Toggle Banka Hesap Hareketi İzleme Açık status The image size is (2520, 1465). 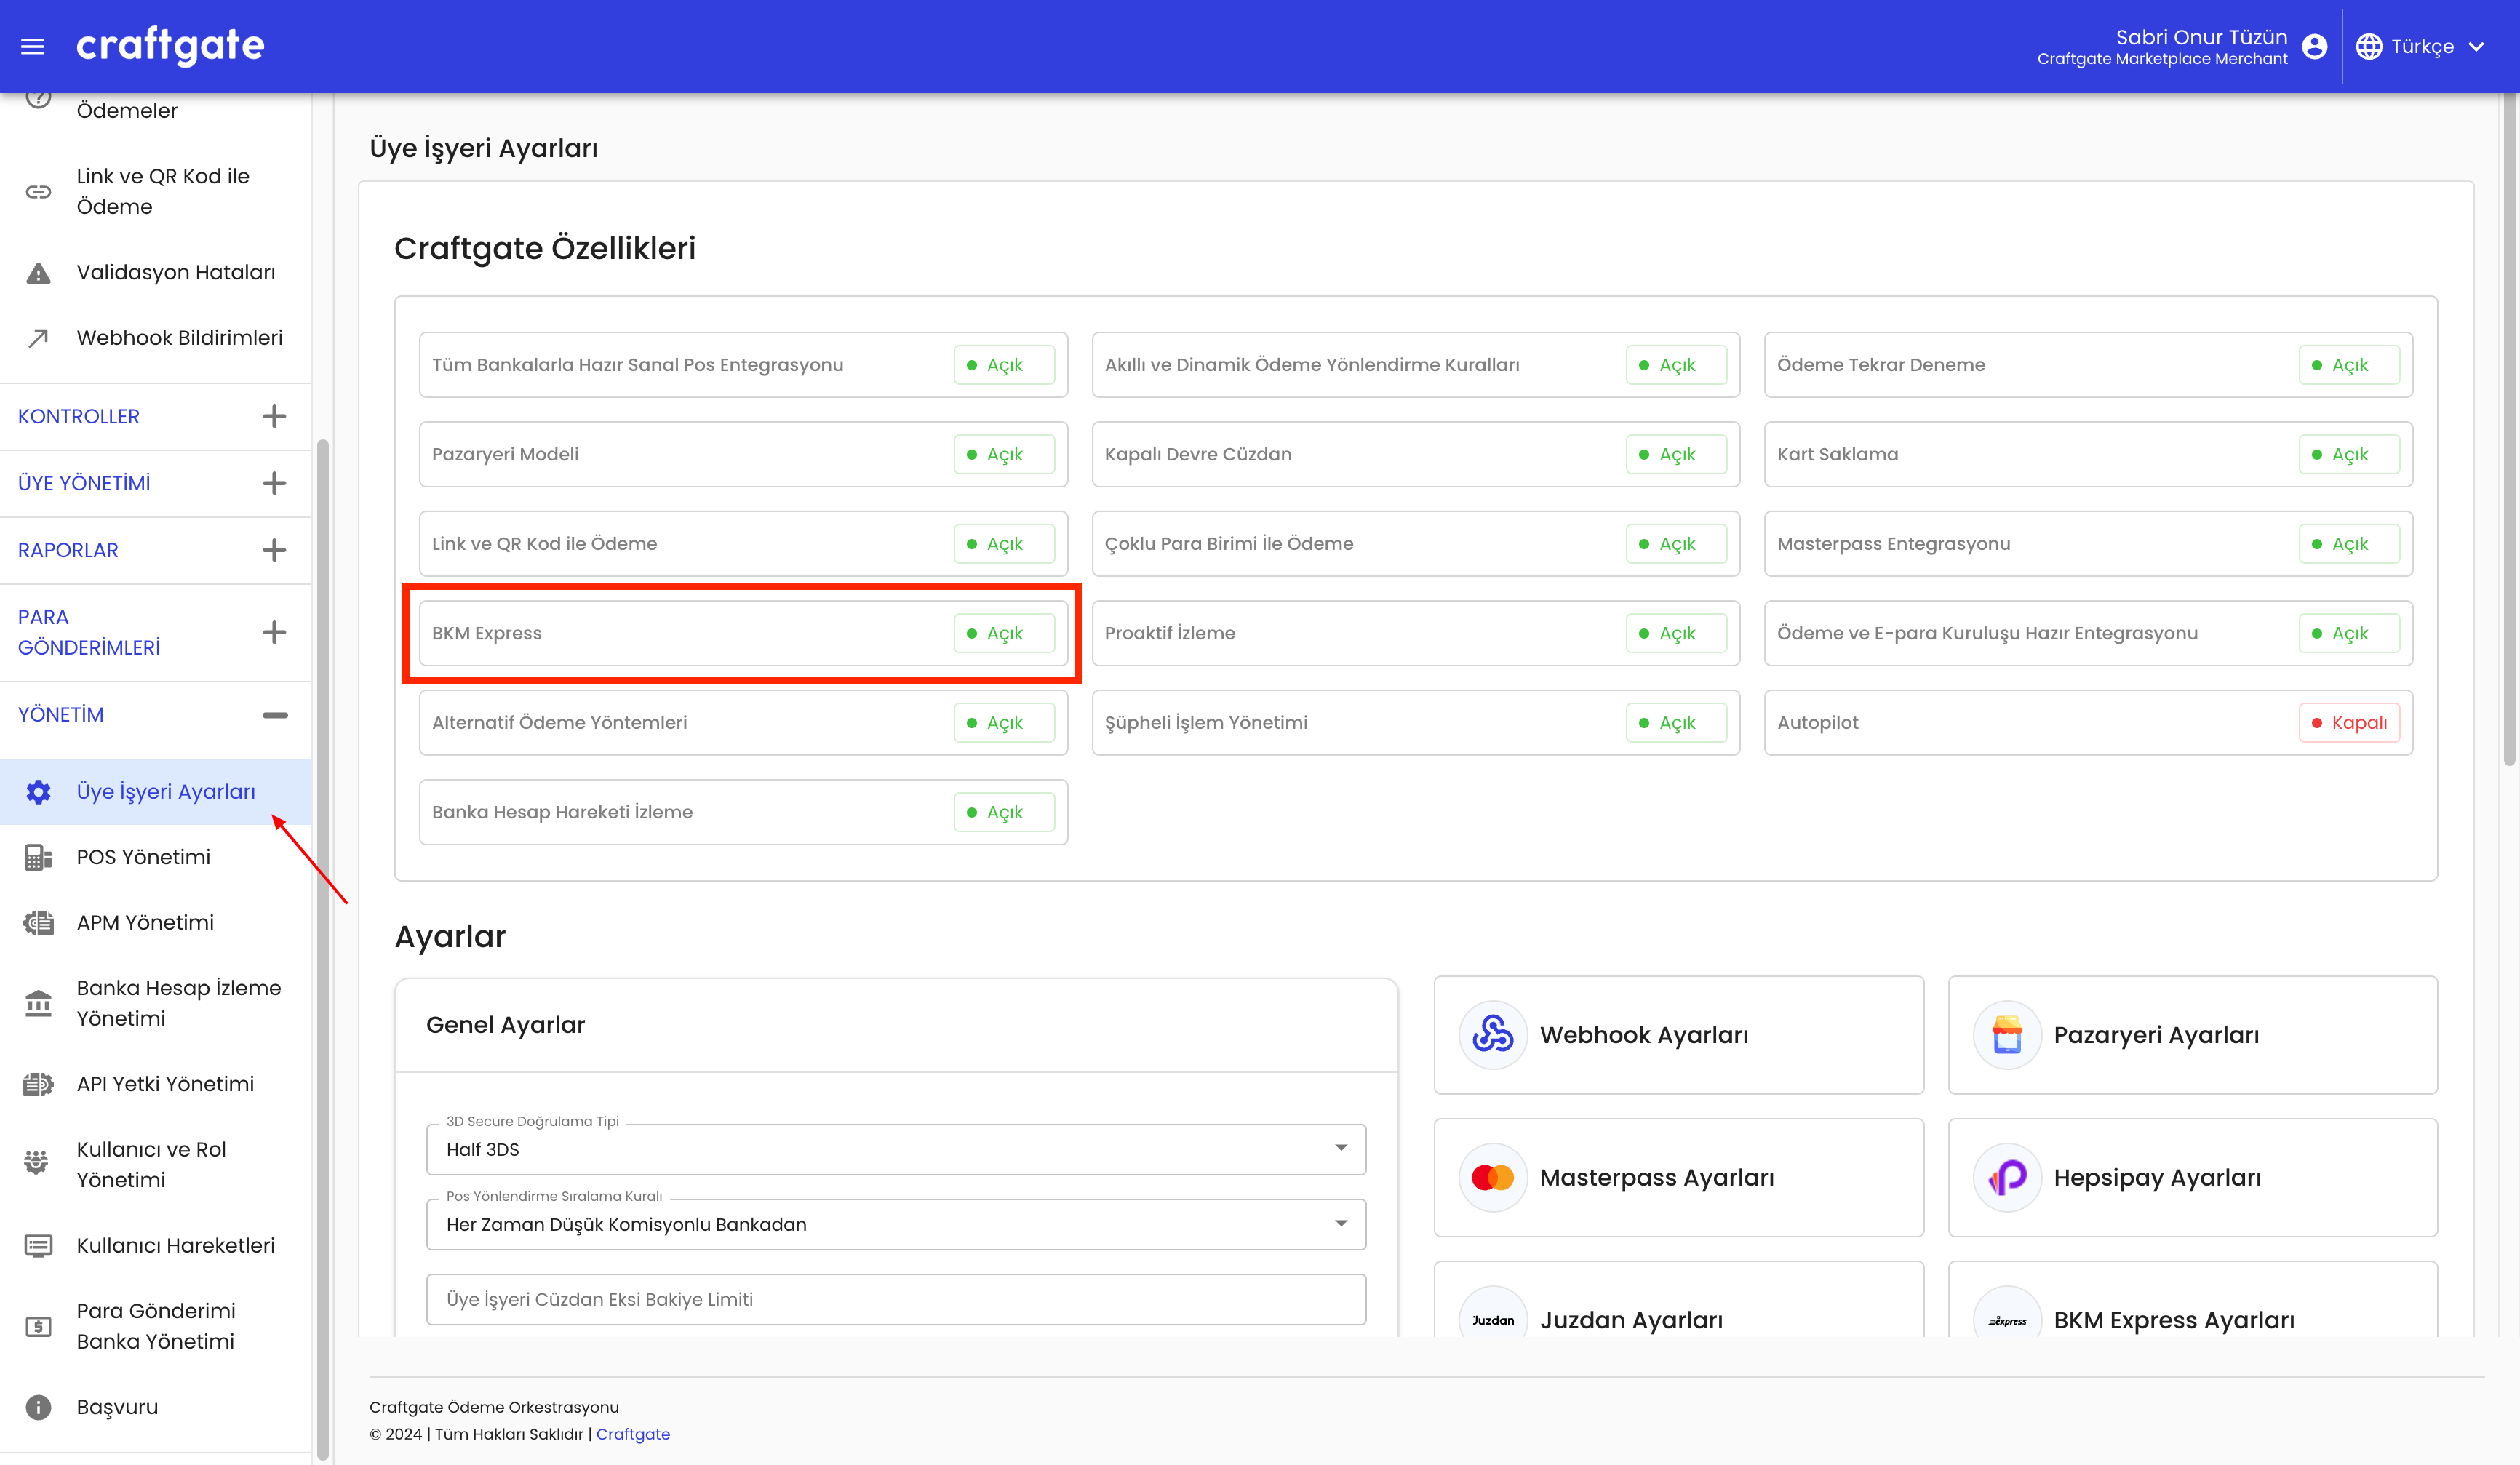click(x=1004, y=812)
